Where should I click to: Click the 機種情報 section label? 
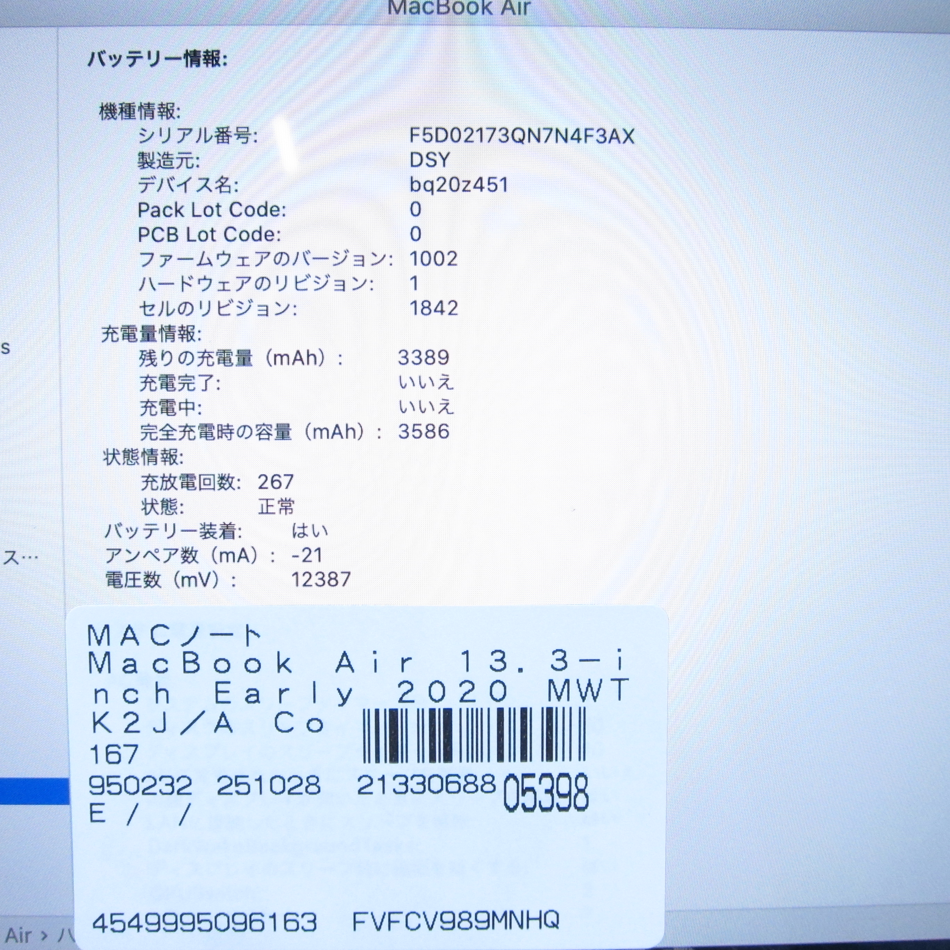[x=140, y=111]
